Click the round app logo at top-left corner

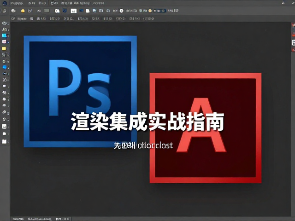[5, 3]
